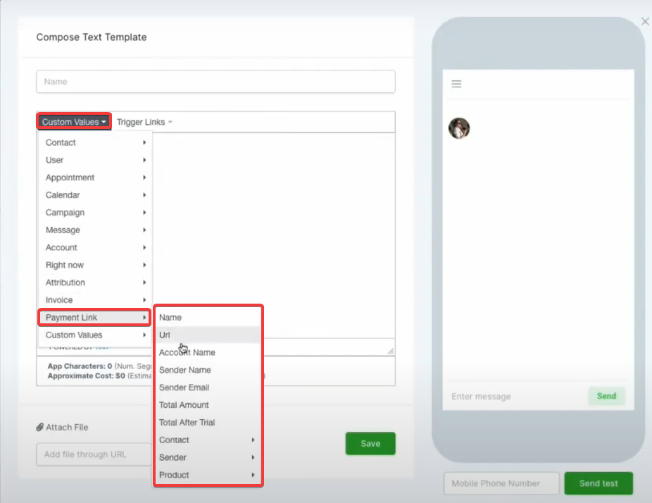Choose Name in Payment Link submenu
This screenshot has width=652, height=503.
(x=208, y=318)
